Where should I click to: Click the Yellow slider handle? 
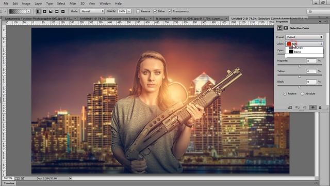(300, 76)
